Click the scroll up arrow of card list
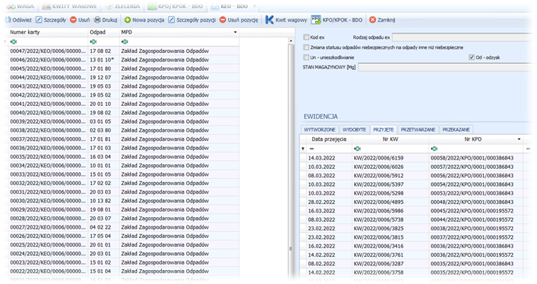 coord(291,40)
